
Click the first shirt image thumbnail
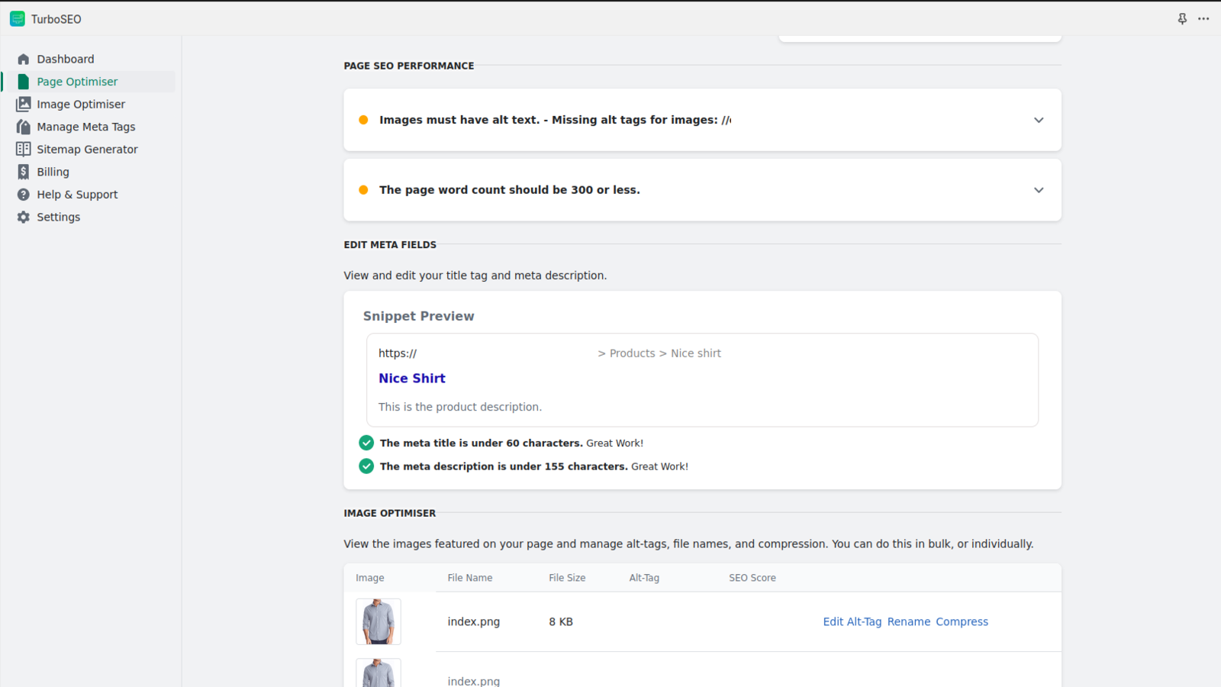[379, 621]
